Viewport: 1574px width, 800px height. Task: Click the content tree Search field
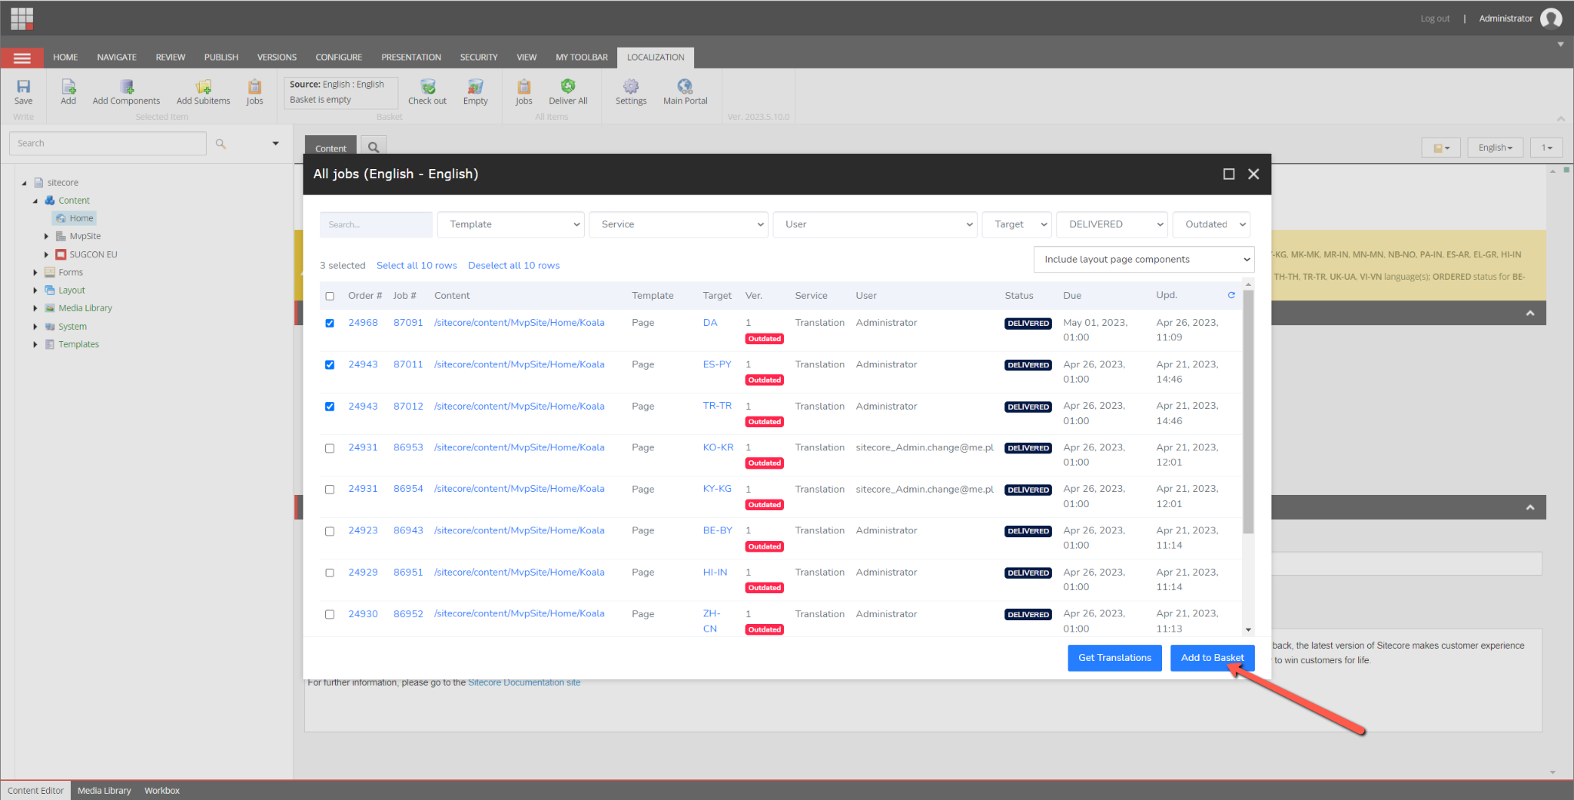pyautogui.click(x=108, y=144)
